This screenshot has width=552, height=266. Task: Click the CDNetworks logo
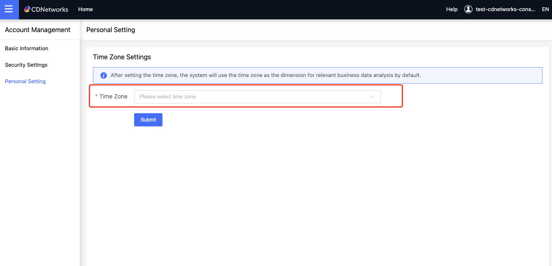click(46, 9)
